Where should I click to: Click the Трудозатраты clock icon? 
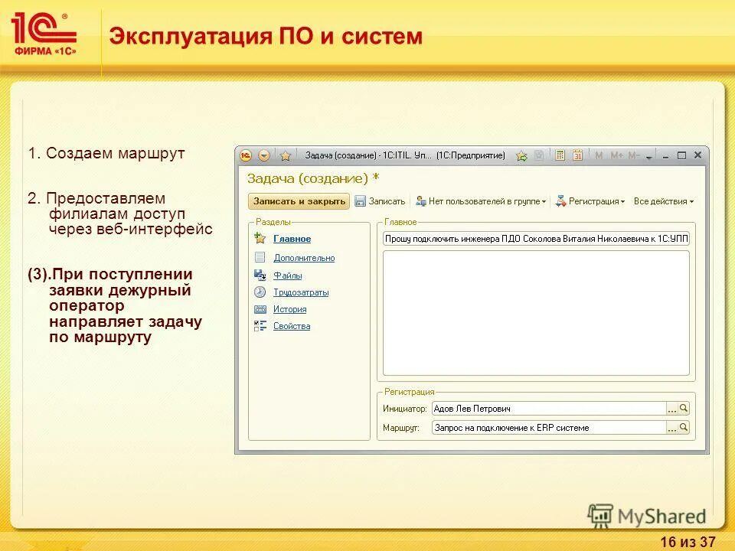tap(260, 292)
